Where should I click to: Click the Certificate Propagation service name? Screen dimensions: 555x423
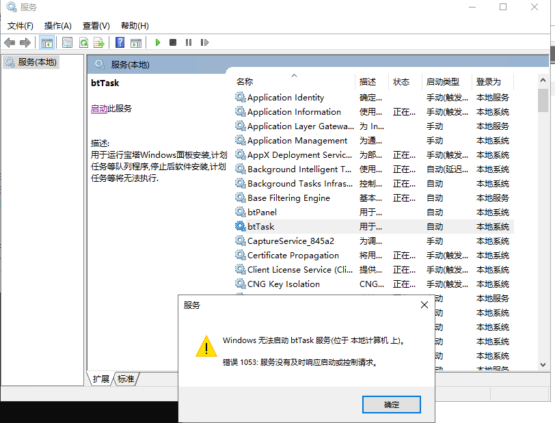coord(293,255)
